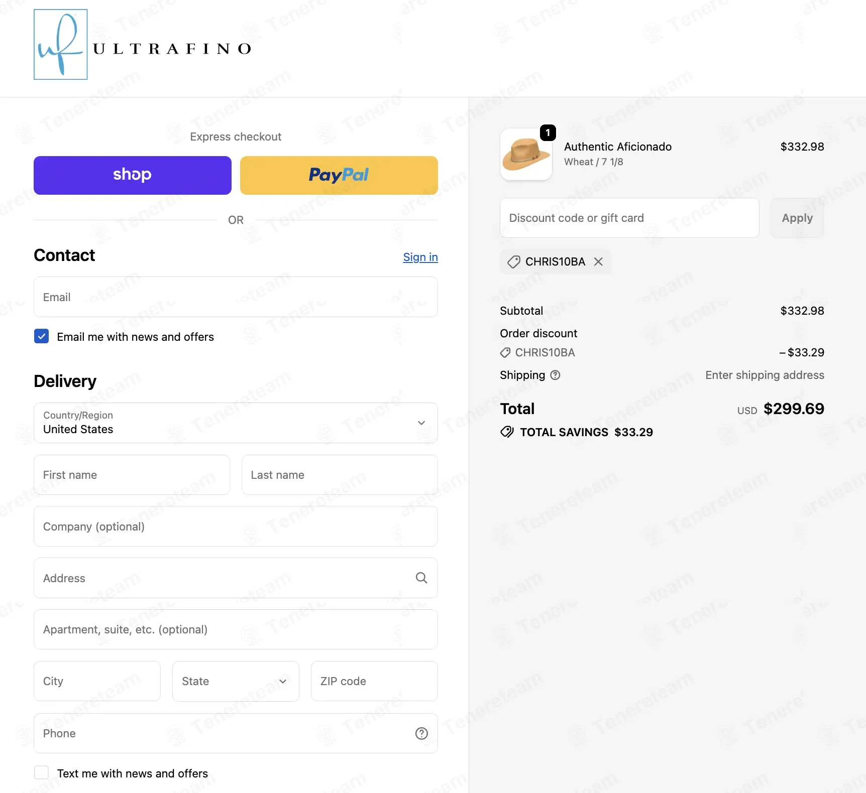The width and height of the screenshot is (866, 793).
Task: Click the Apartment, suite field
Action: click(x=236, y=629)
